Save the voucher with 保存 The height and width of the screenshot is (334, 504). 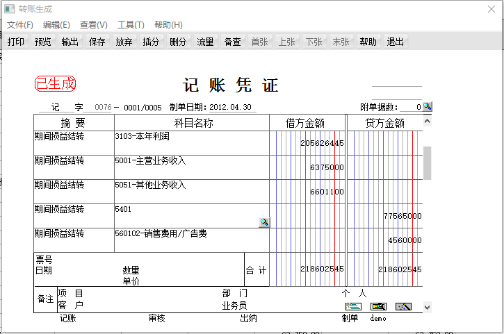point(97,42)
